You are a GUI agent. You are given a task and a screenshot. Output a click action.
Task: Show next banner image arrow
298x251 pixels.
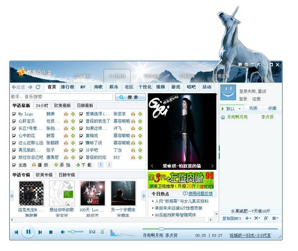click(212, 166)
